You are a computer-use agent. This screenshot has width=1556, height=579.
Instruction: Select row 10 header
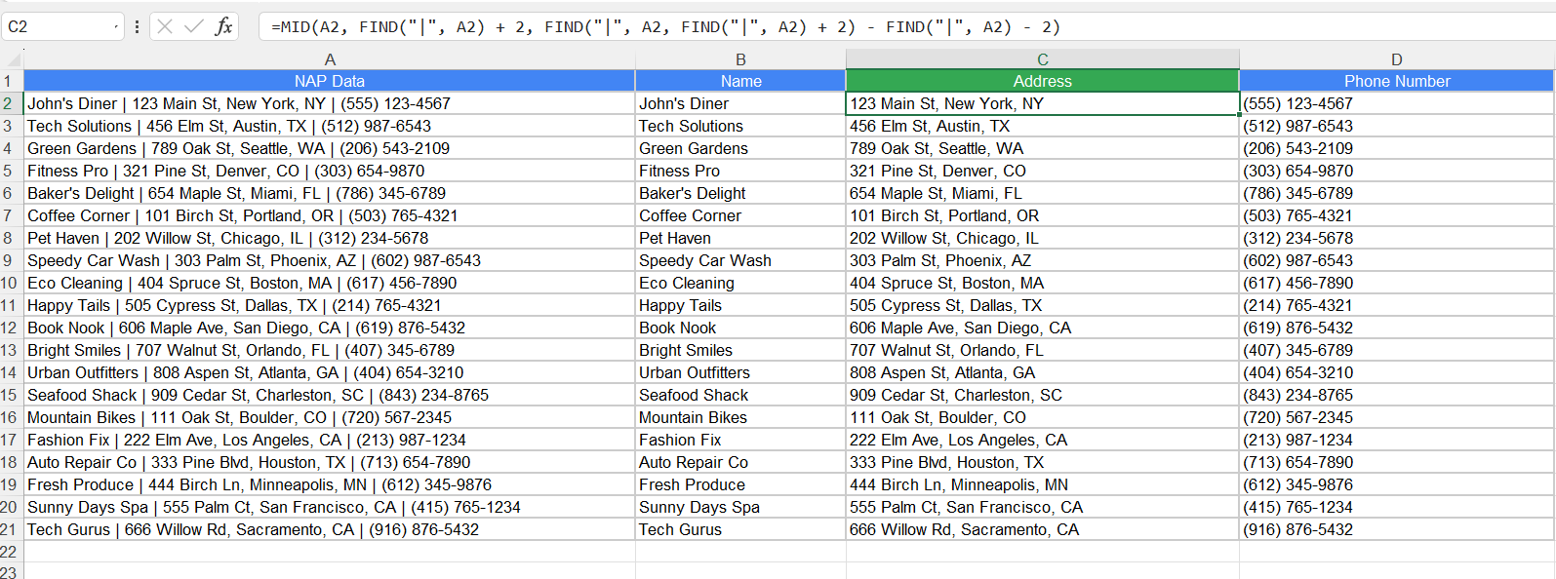point(12,283)
